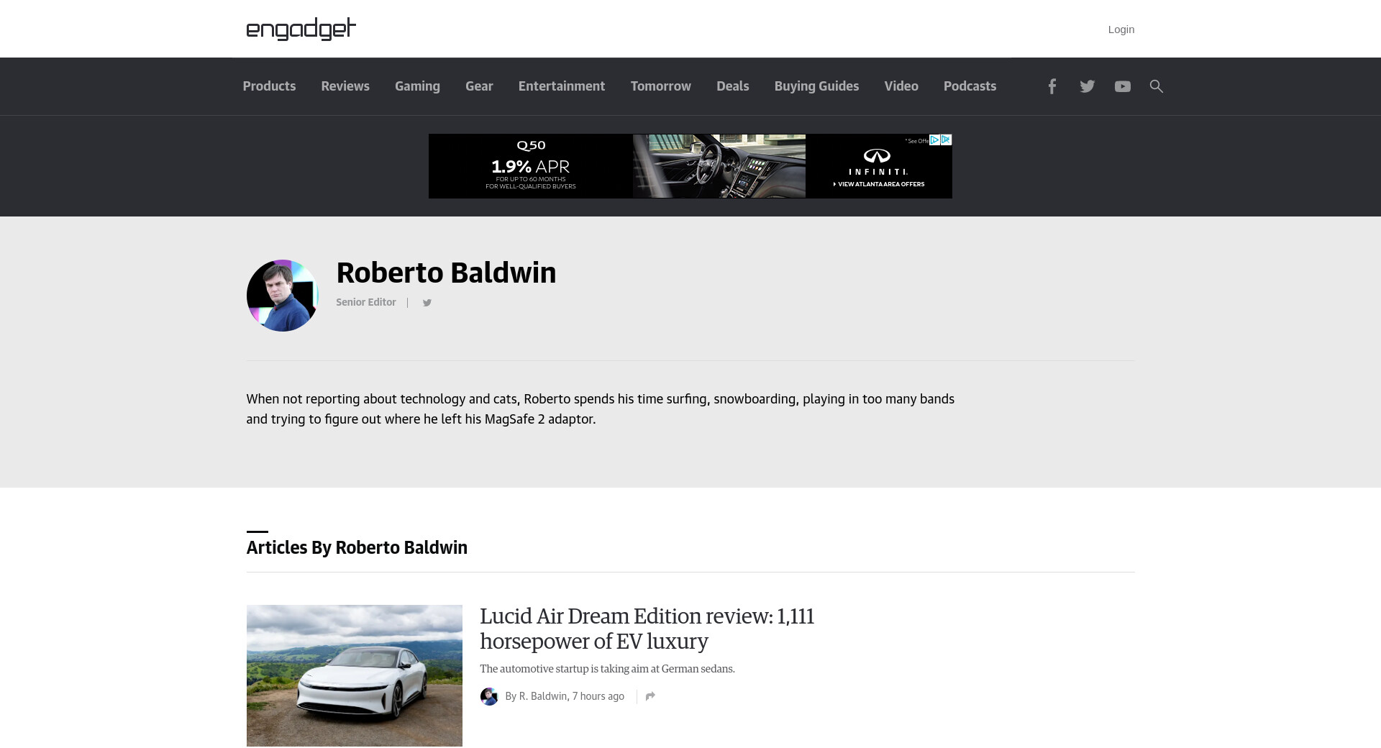Click the Infiniti Q50 banner ad
The image size is (1381, 748).
[690, 166]
